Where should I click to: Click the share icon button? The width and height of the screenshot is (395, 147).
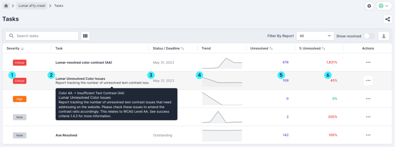click(x=387, y=19)
